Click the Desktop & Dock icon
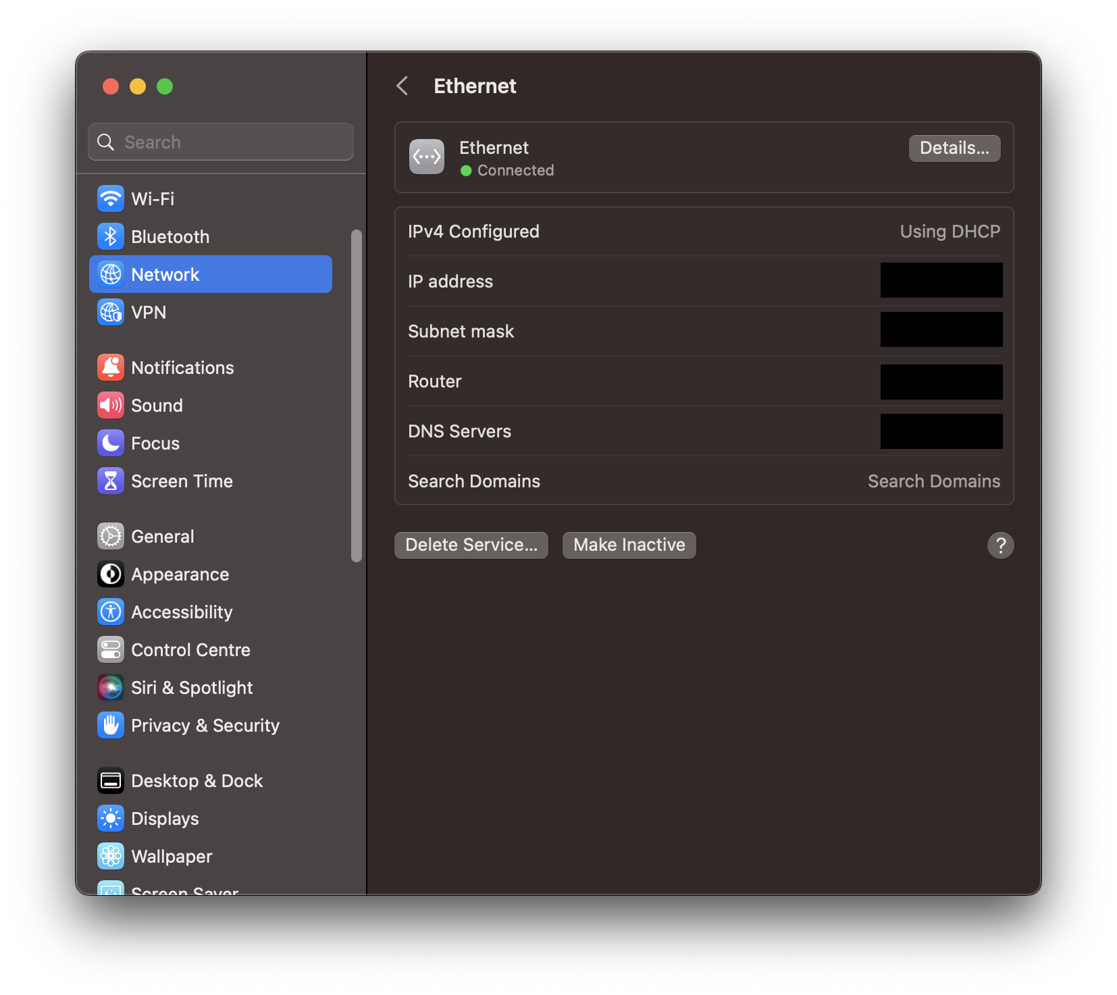Viewport: 1117px width, 995px height. [x=111, y=780]
